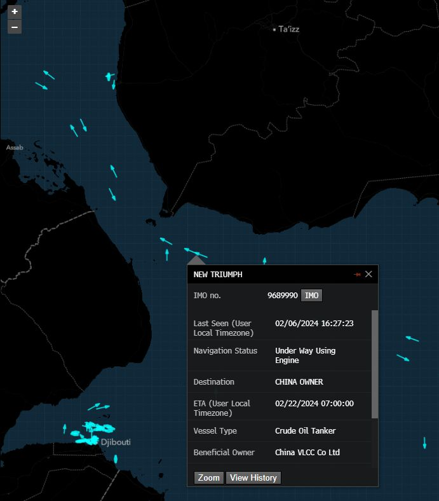Select the vessel marker southeast of Djibouti label
The image size is (439, 501).
(116, 458)
